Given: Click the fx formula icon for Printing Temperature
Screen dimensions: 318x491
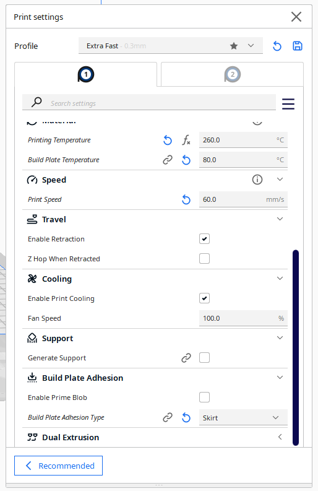Looking at the screenshot, I should point(186,140).
